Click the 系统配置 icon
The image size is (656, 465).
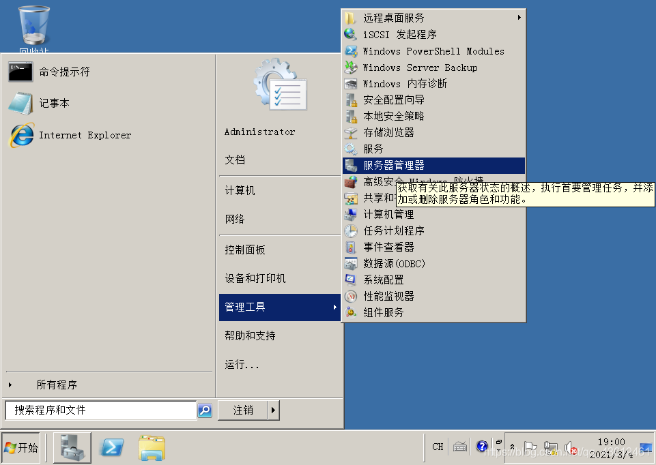(x=351, y=280)
